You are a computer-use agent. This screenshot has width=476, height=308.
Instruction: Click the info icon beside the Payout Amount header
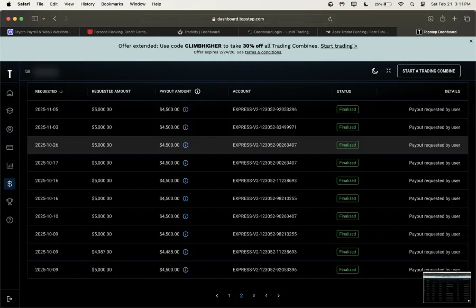pyautogui.click(x=197, y=91)
